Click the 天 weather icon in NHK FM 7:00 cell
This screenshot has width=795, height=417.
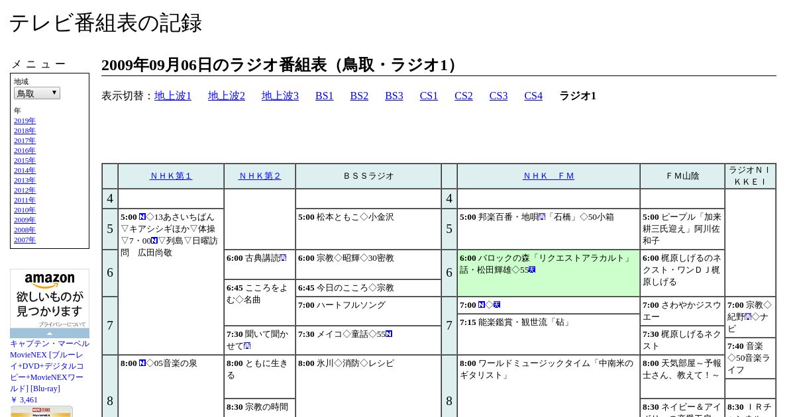point(497,304)
